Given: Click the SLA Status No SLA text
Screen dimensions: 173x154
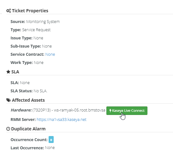Looking at the screenshot, I should (40, 91).
